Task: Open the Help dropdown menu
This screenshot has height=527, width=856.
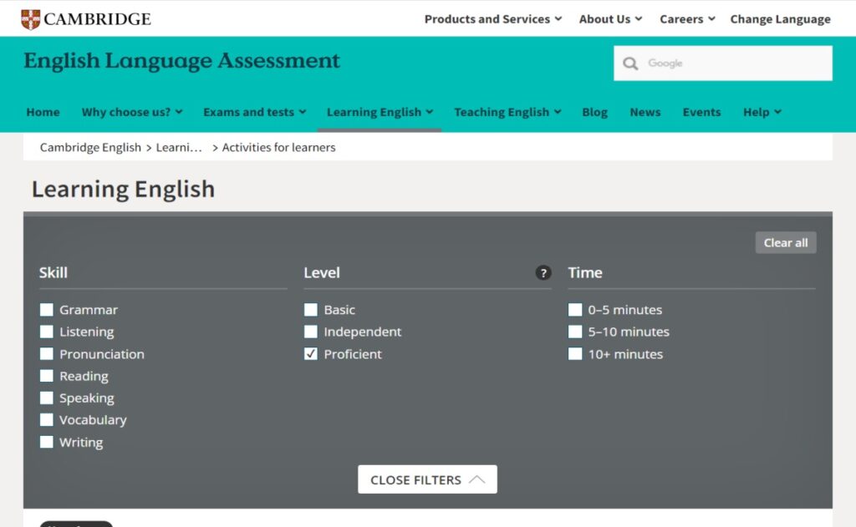Action: click(x=762, y=112)
